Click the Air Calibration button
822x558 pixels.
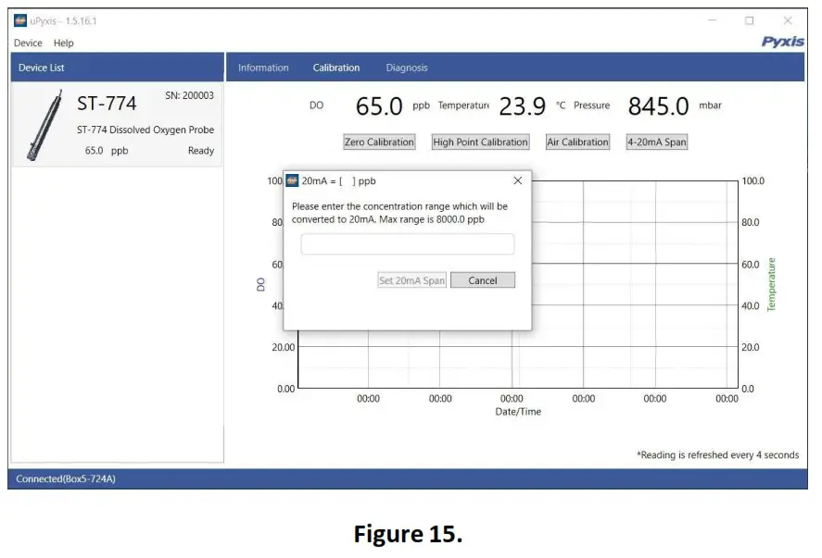click(x=577, y=142)
